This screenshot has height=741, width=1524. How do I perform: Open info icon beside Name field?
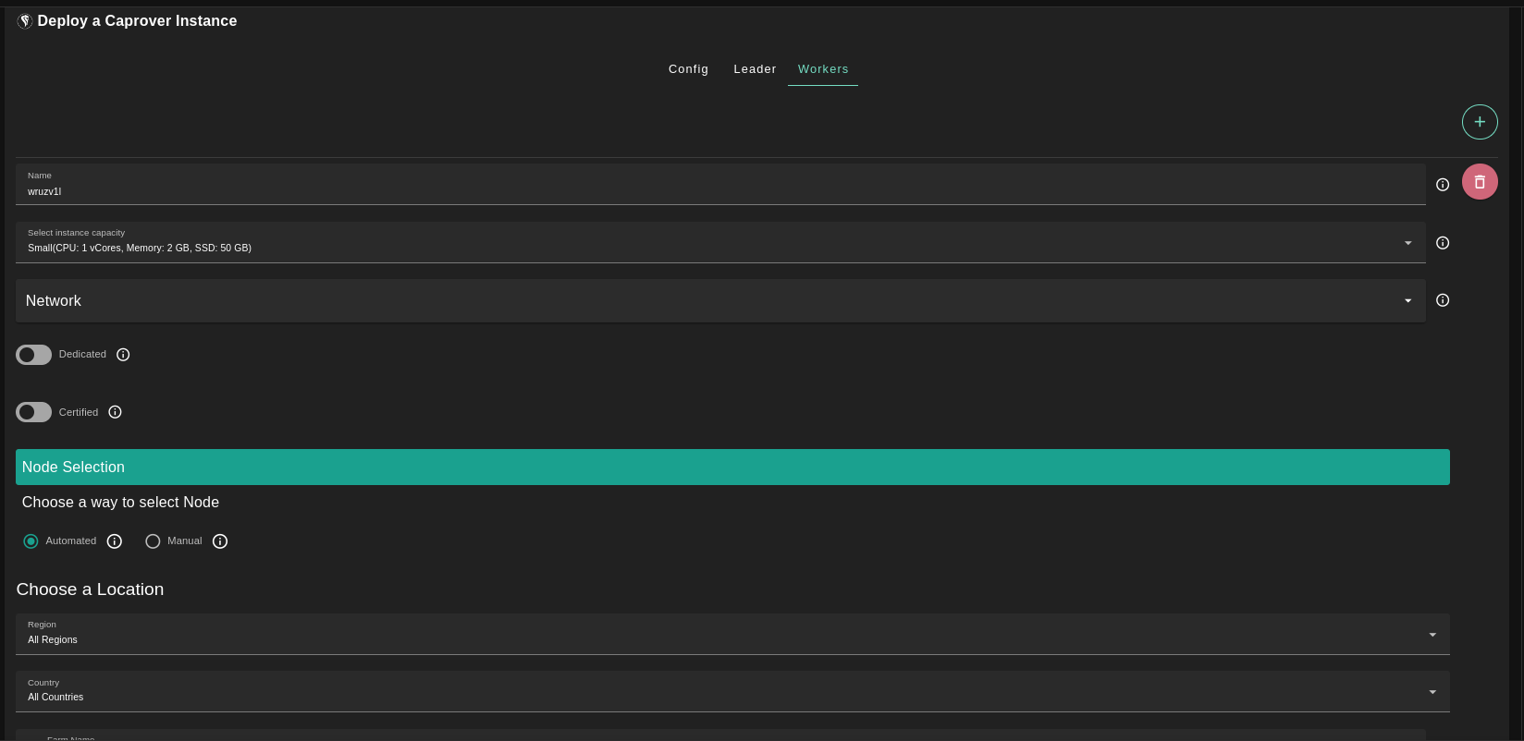tap(1443, 185)
